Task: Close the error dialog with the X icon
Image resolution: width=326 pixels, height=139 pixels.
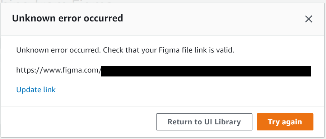Action: [308, 19]
